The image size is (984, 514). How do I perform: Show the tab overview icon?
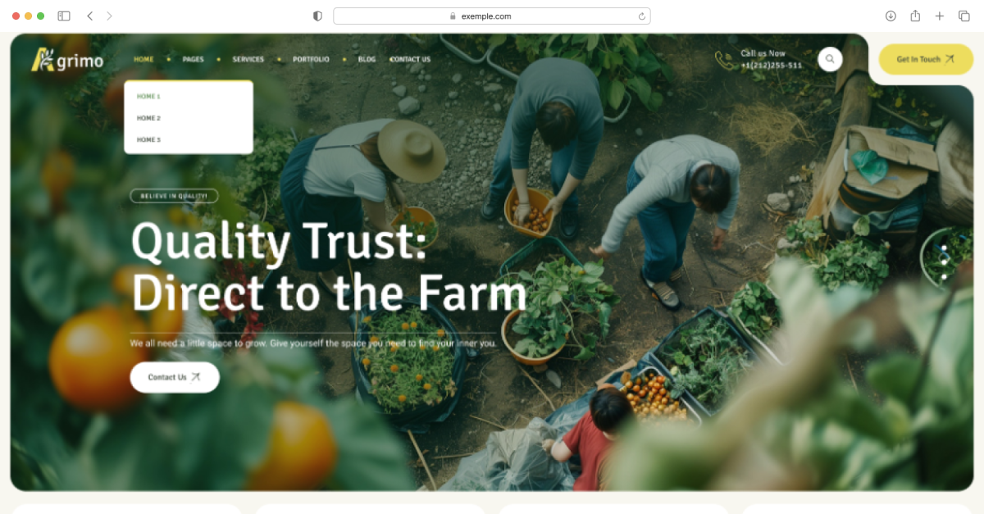coord(964,16)
